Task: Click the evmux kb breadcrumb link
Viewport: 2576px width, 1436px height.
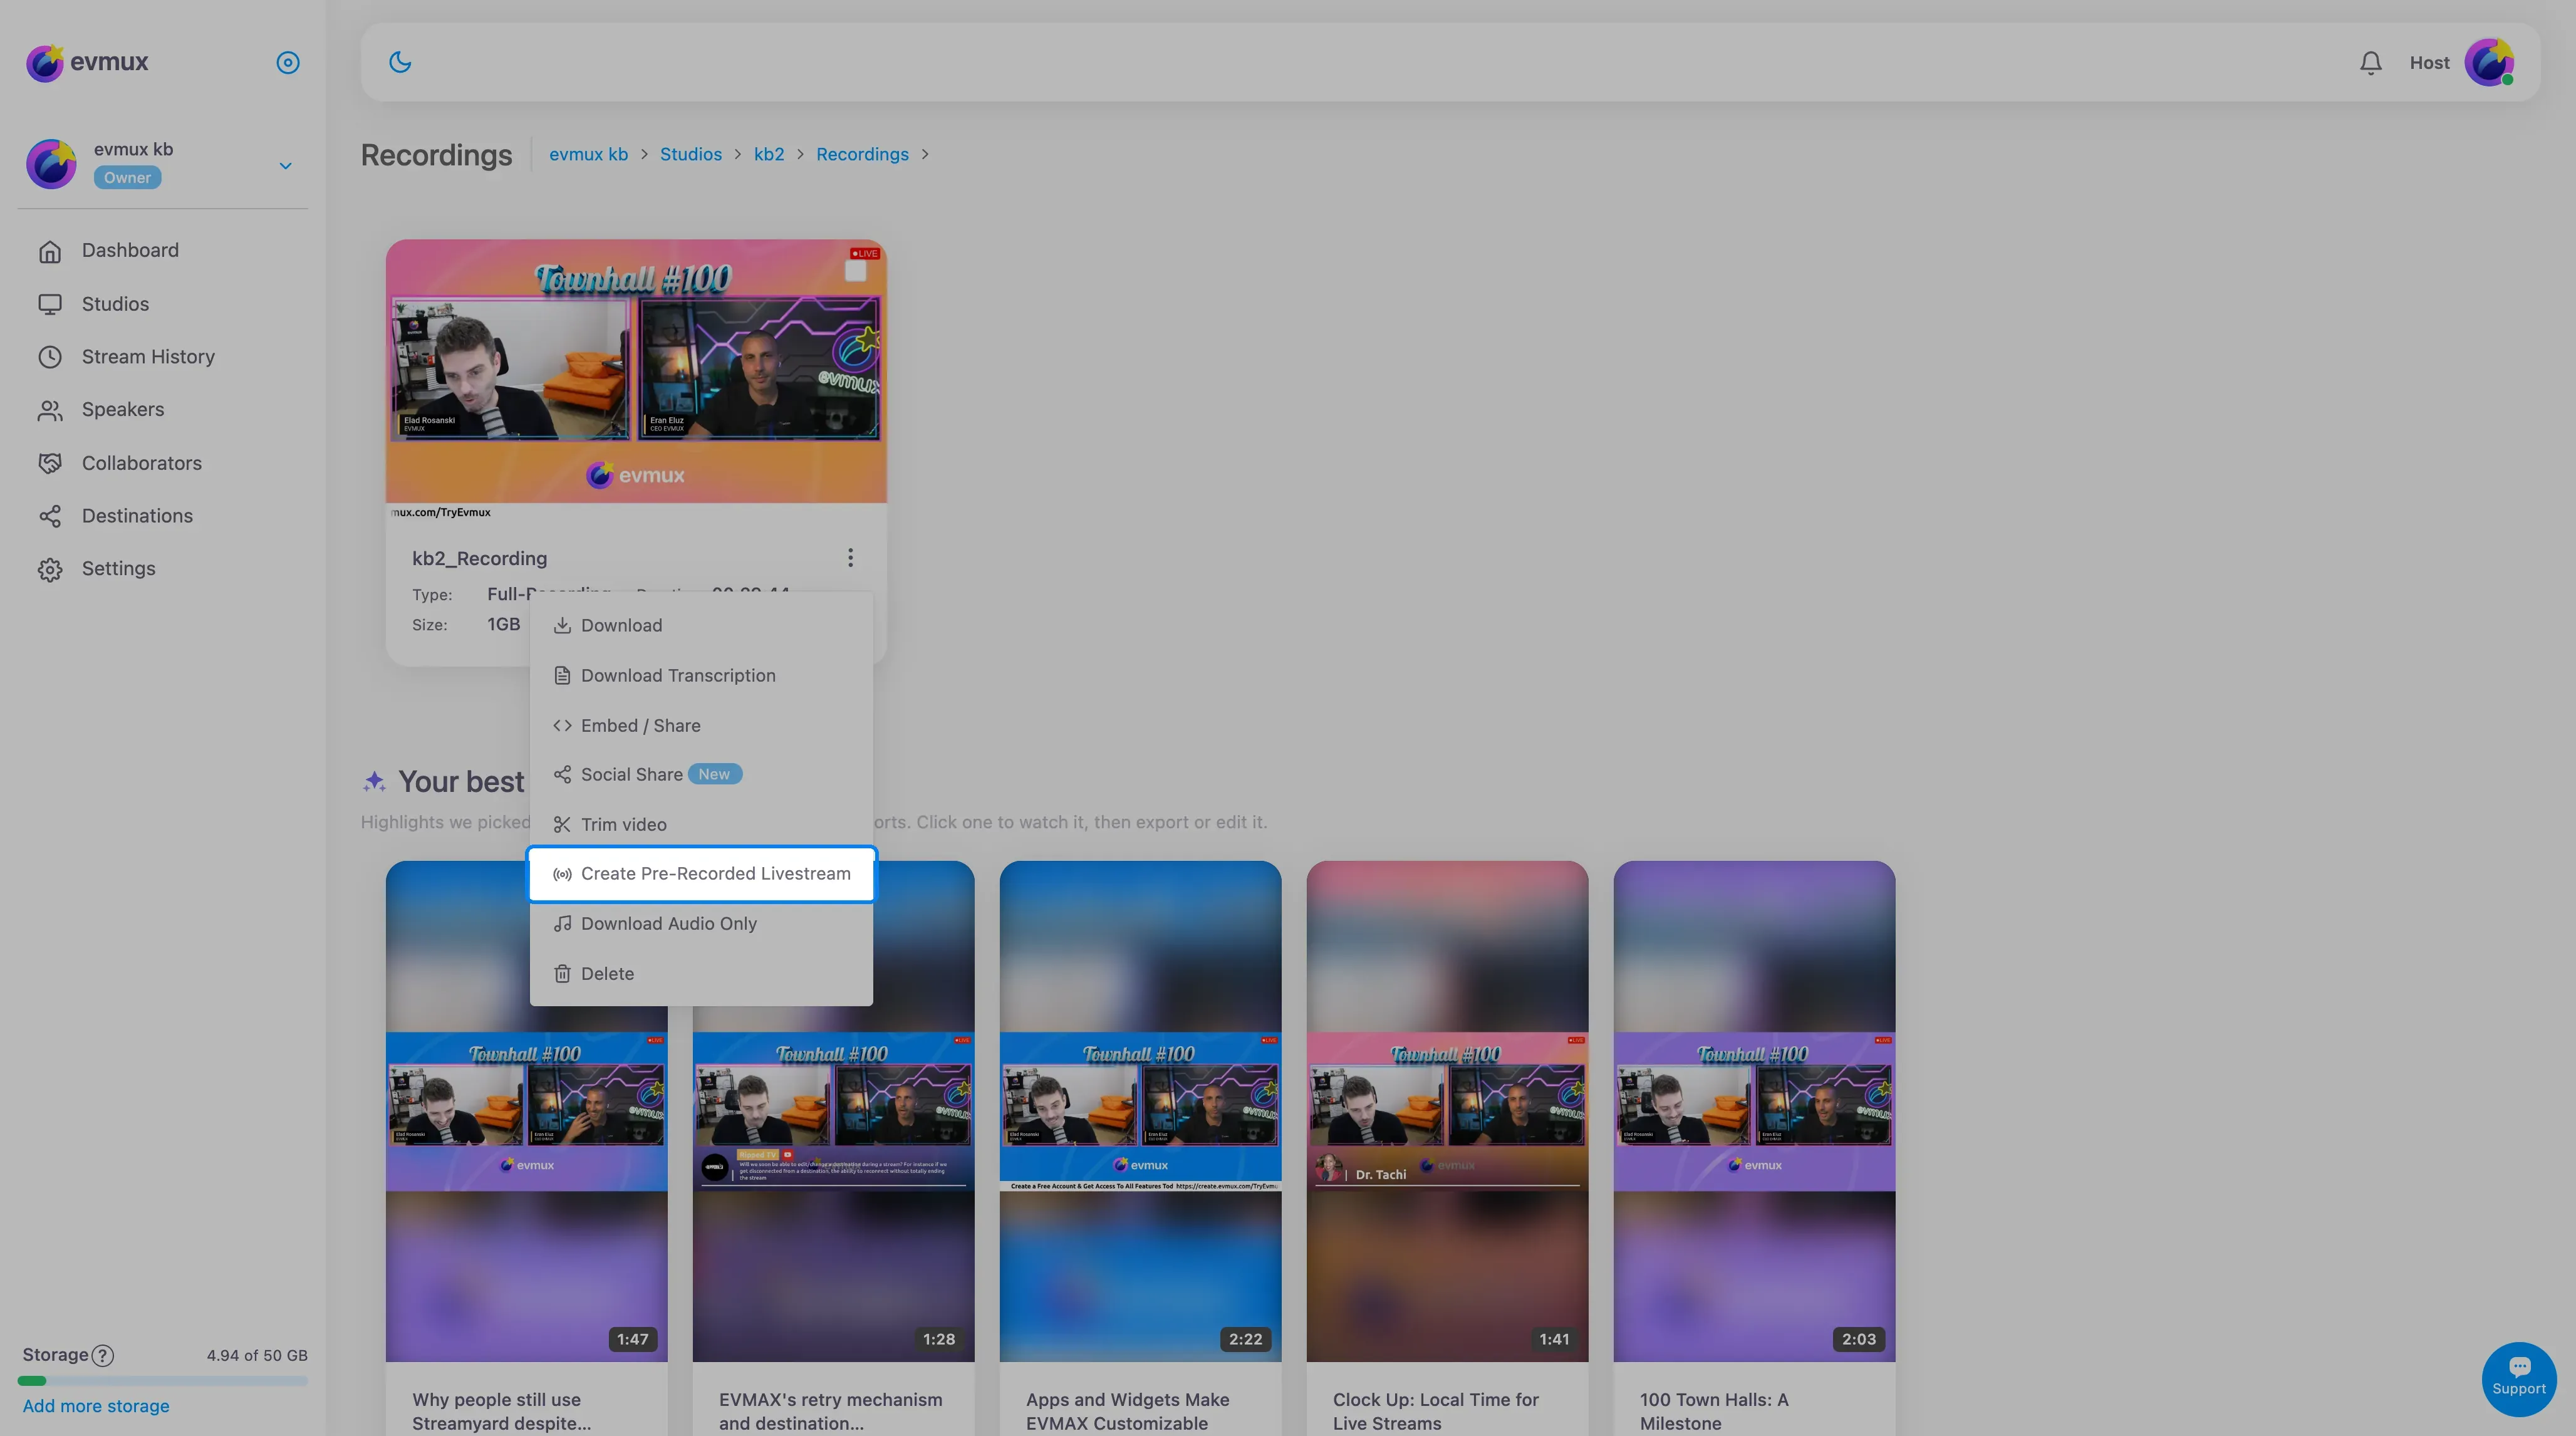Action: [588, 154]
